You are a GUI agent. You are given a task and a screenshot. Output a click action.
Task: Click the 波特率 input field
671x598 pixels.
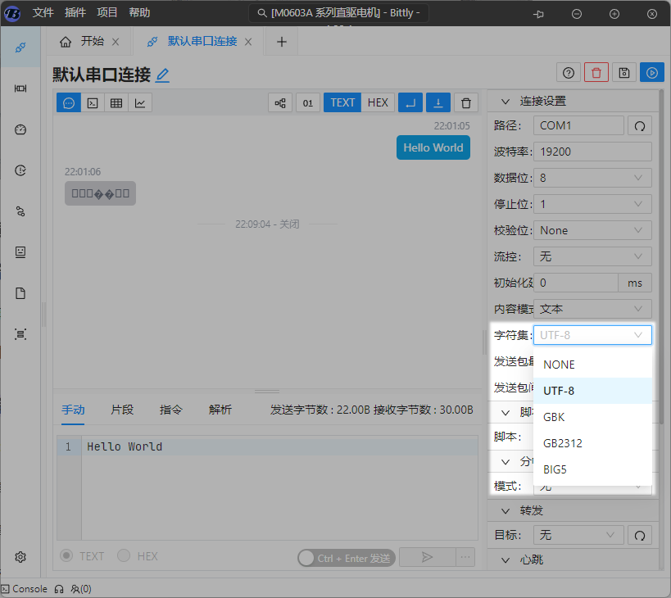(x=592, y=152)
